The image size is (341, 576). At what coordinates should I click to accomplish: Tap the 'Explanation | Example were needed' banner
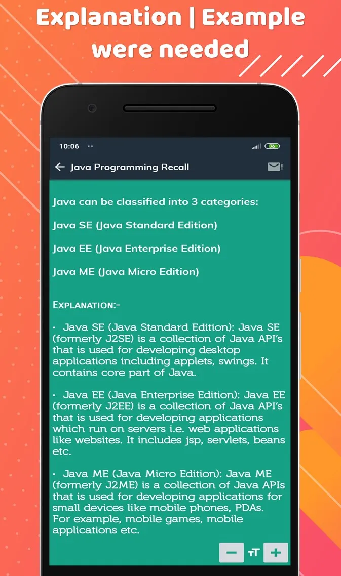(x=170, y=33)
